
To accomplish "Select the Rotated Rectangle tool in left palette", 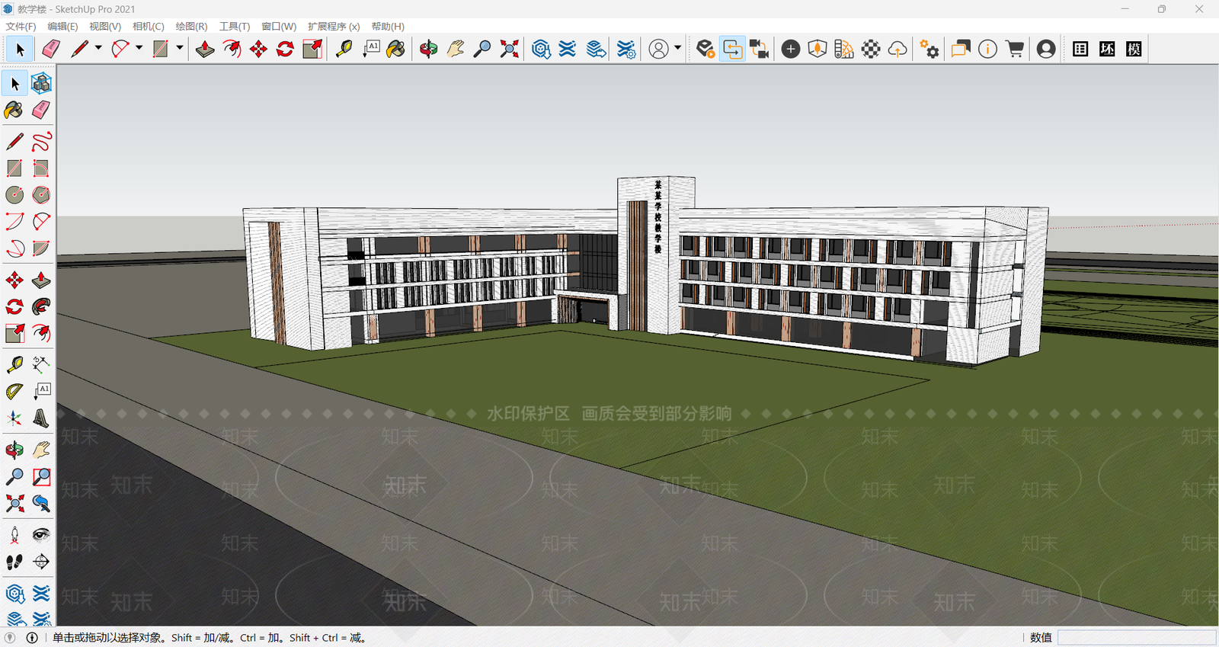I will click(41, 168).
